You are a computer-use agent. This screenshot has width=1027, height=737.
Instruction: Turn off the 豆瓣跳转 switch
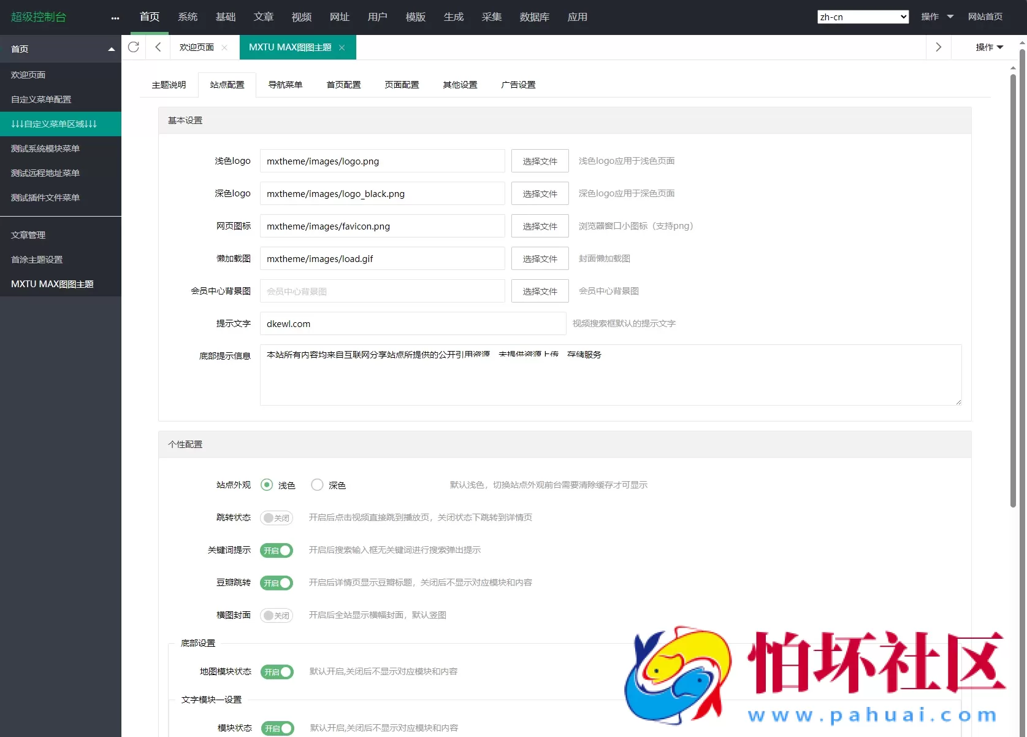click(276, 583)
